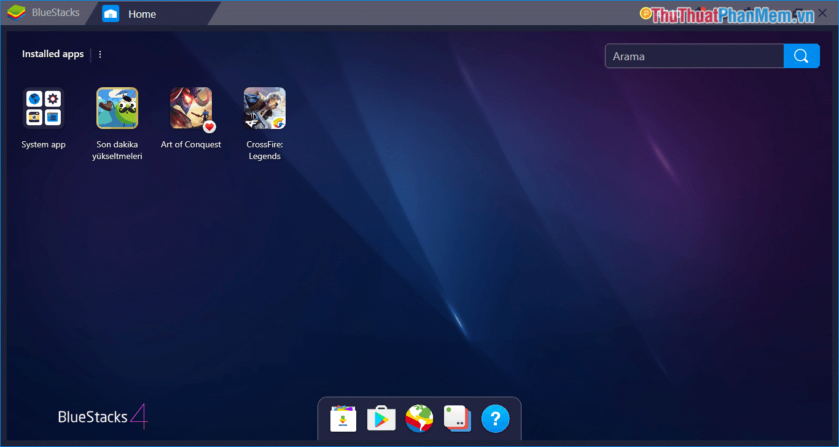Open the System app folder
Image resolution: width=839 pixels, height=447 pixels.
pos(44,108)
